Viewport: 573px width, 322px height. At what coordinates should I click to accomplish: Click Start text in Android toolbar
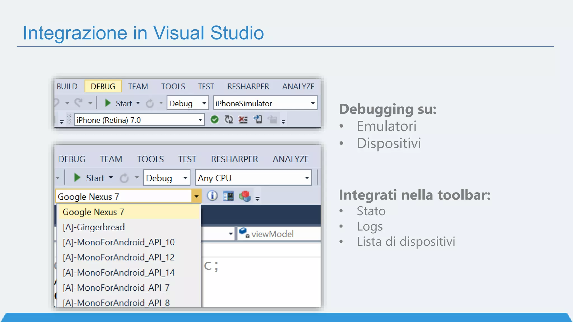(x=95, y=178)
